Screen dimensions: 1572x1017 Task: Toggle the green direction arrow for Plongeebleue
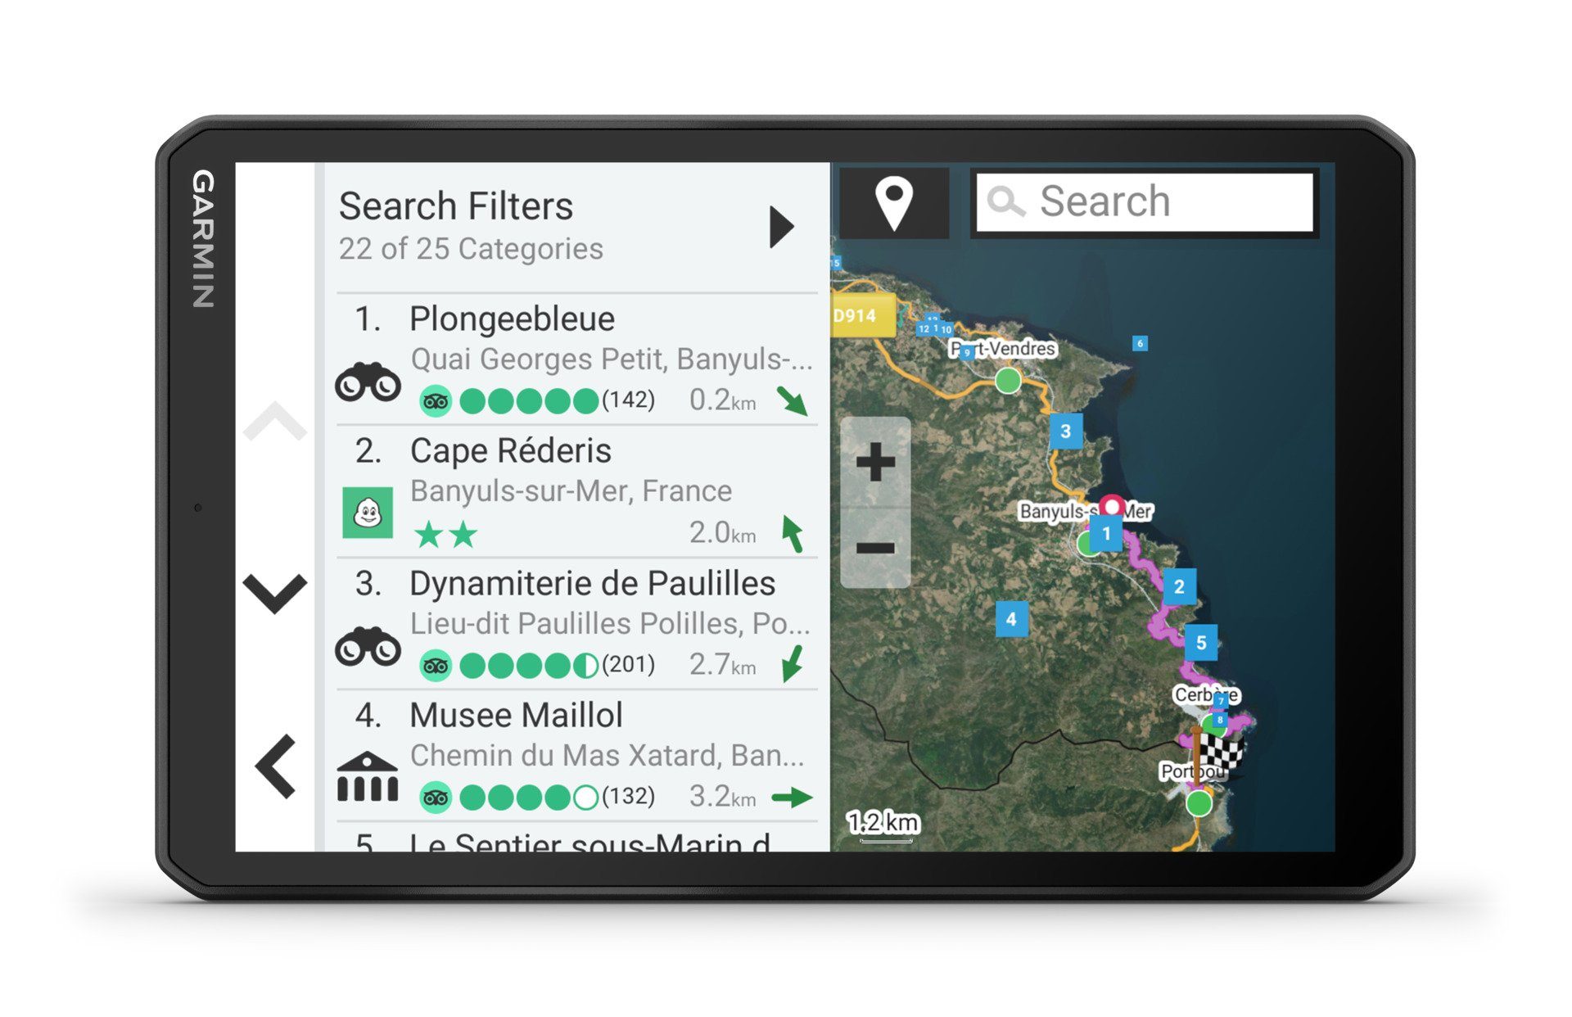click(789, 400)
